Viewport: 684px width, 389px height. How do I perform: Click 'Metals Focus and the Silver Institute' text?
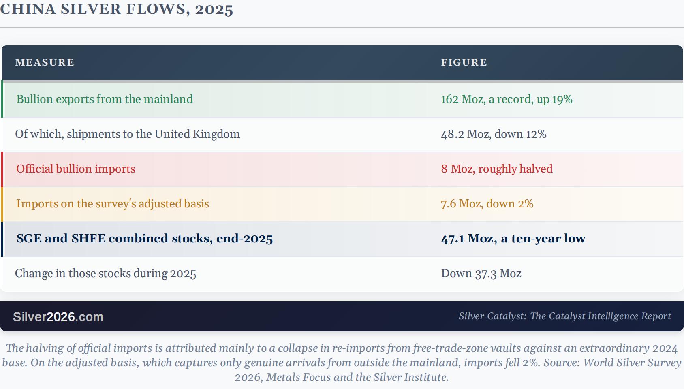pos(357,377)
